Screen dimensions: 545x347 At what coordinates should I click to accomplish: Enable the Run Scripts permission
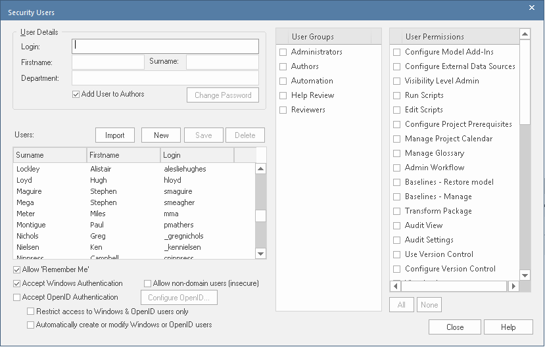click(x=397, y=95)
